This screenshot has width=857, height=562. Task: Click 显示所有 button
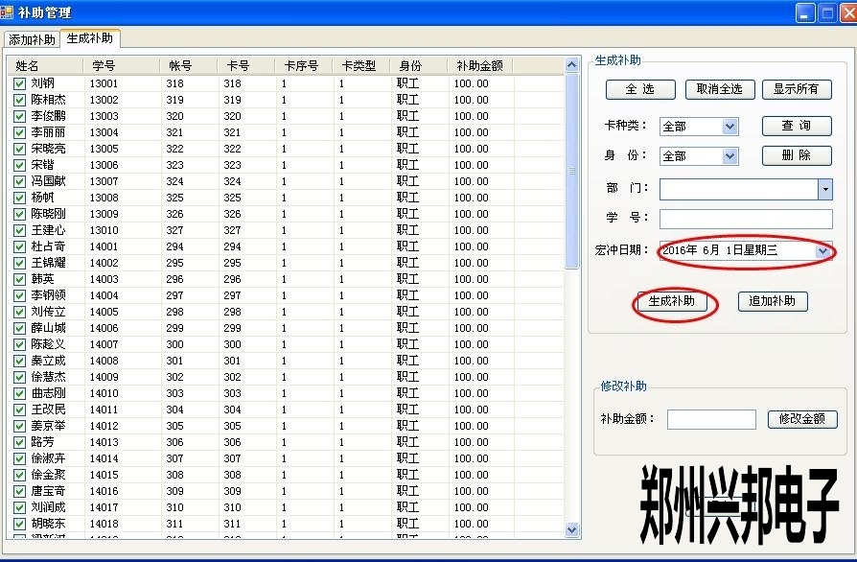[x=797, y=89]
